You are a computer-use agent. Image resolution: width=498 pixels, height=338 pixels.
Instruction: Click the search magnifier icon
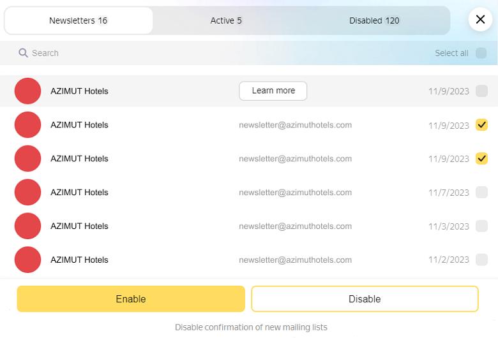(23, 53)
